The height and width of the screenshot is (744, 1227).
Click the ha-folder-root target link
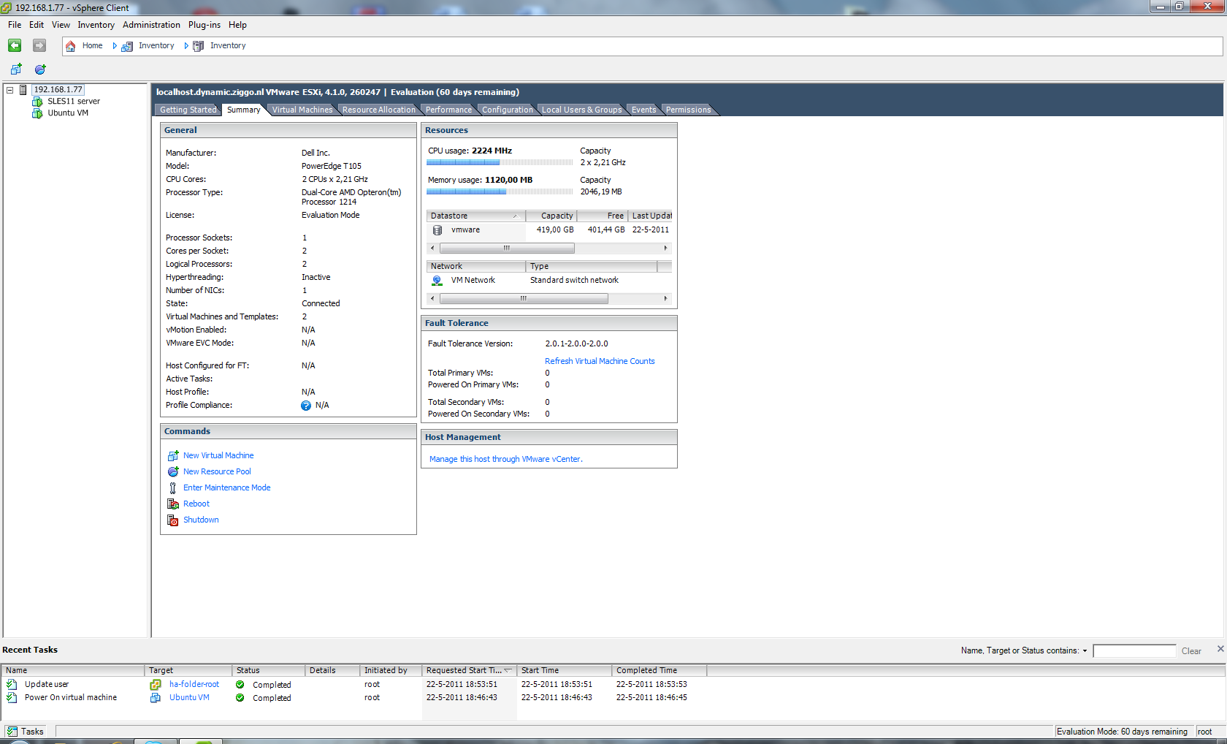tap(194, 684)
